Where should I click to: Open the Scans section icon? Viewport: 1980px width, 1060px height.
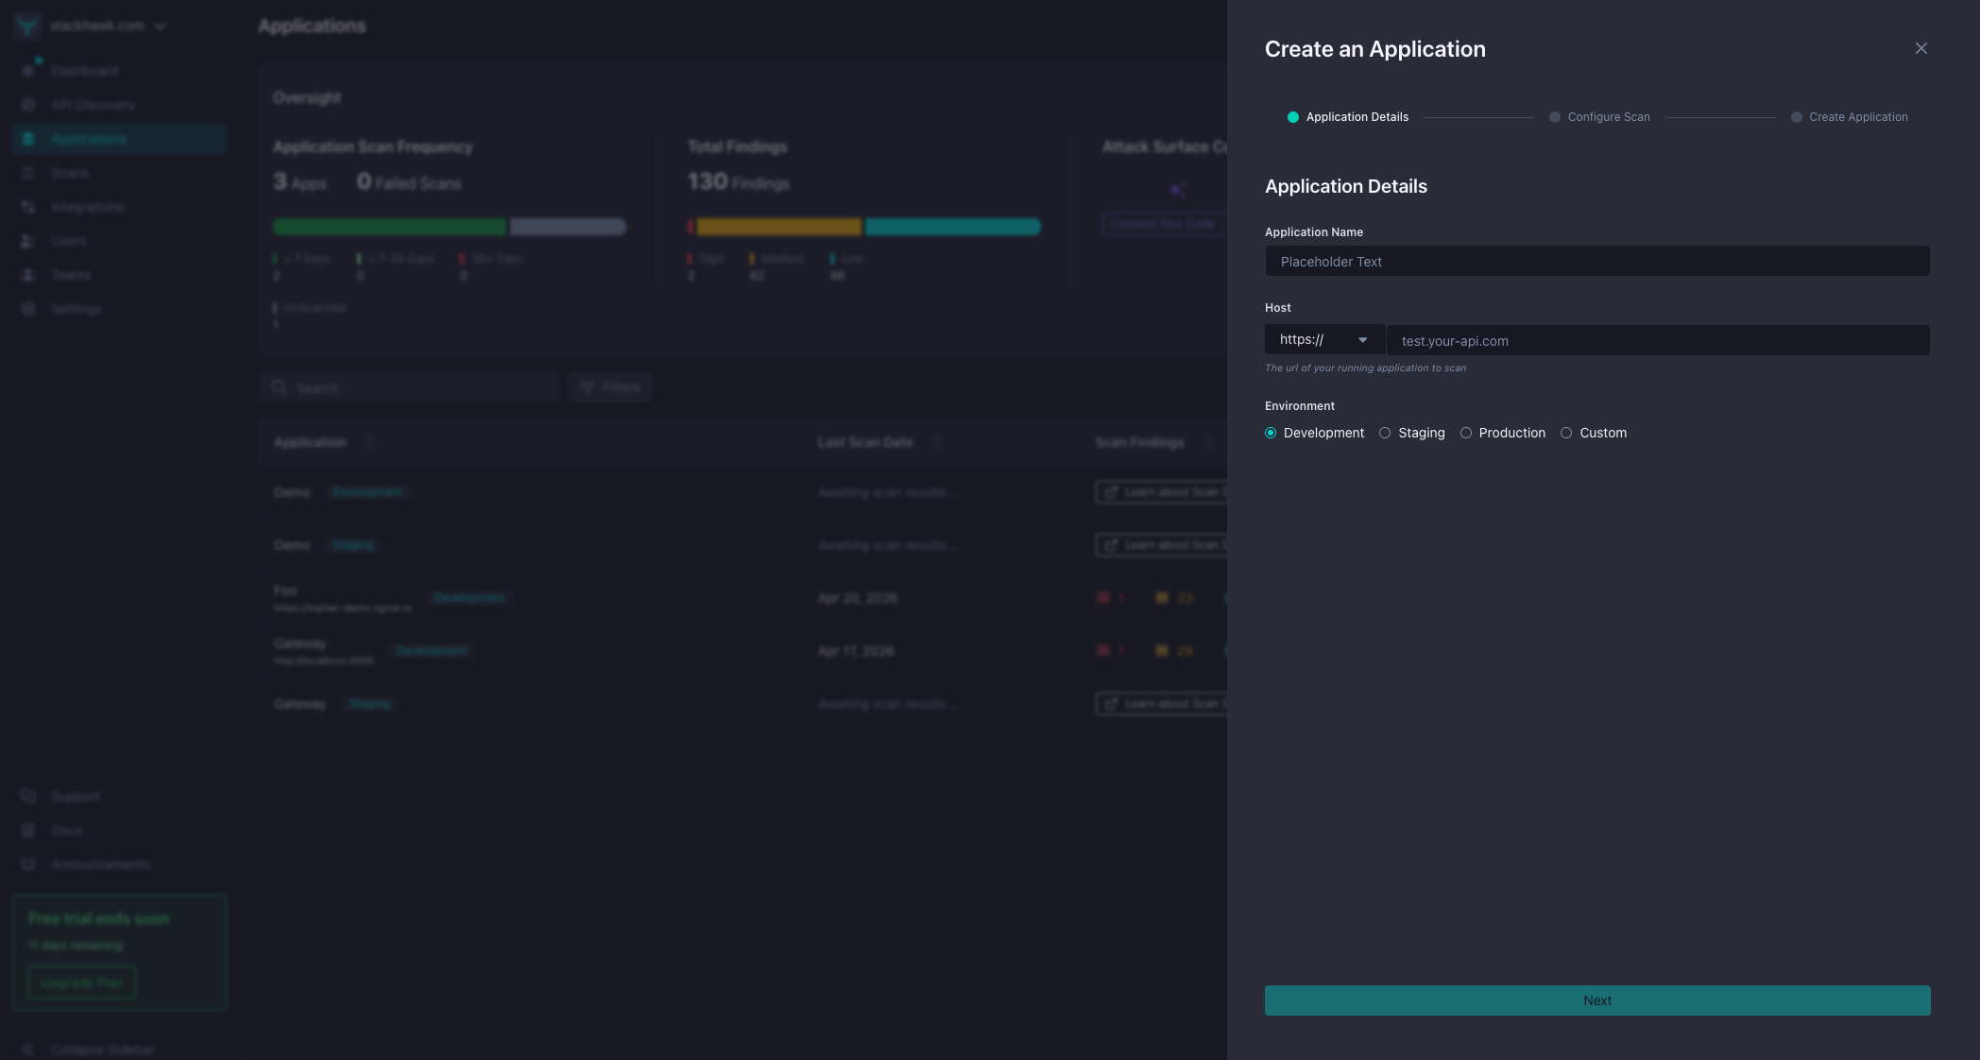point(28,172)
